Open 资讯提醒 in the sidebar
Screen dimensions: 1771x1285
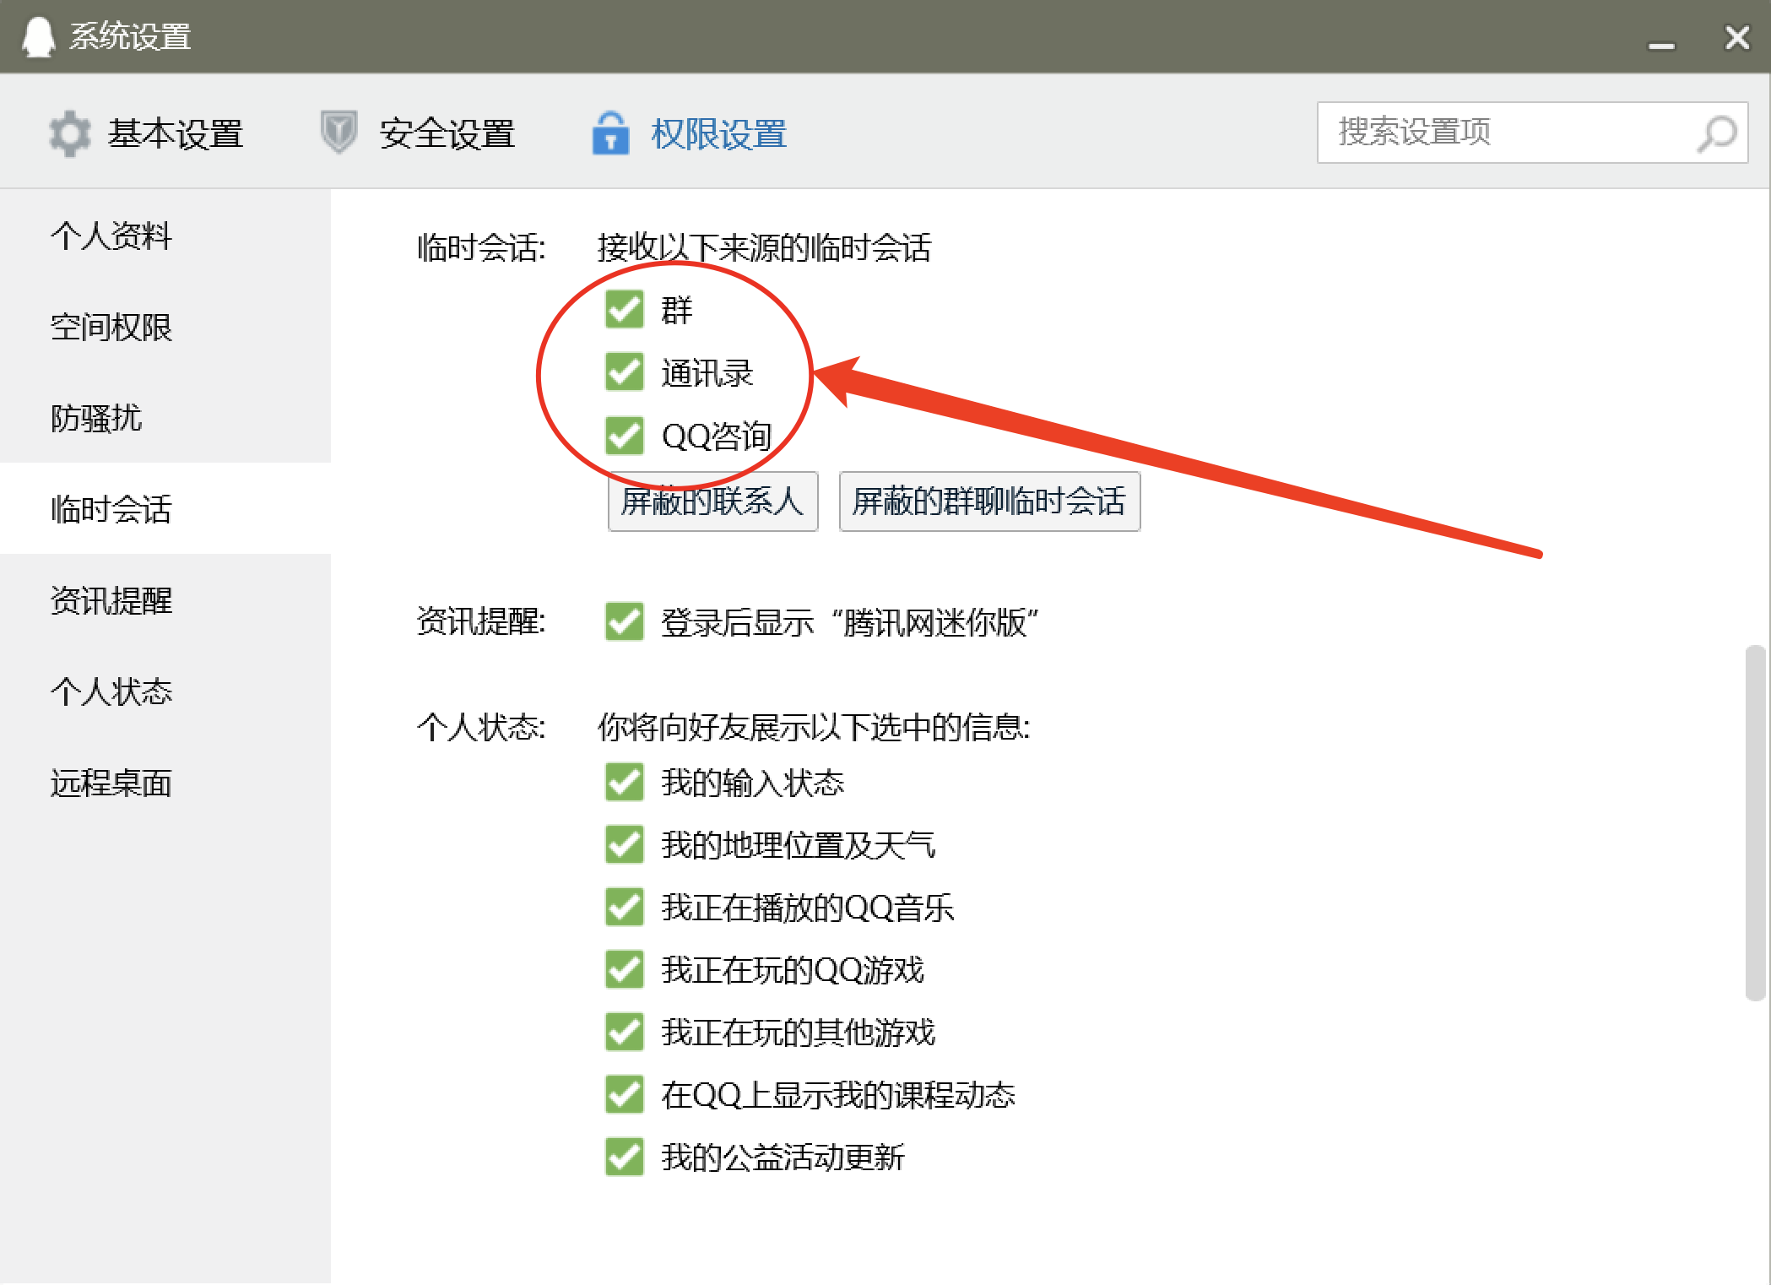pyautogui.click(x=165, y=600)
